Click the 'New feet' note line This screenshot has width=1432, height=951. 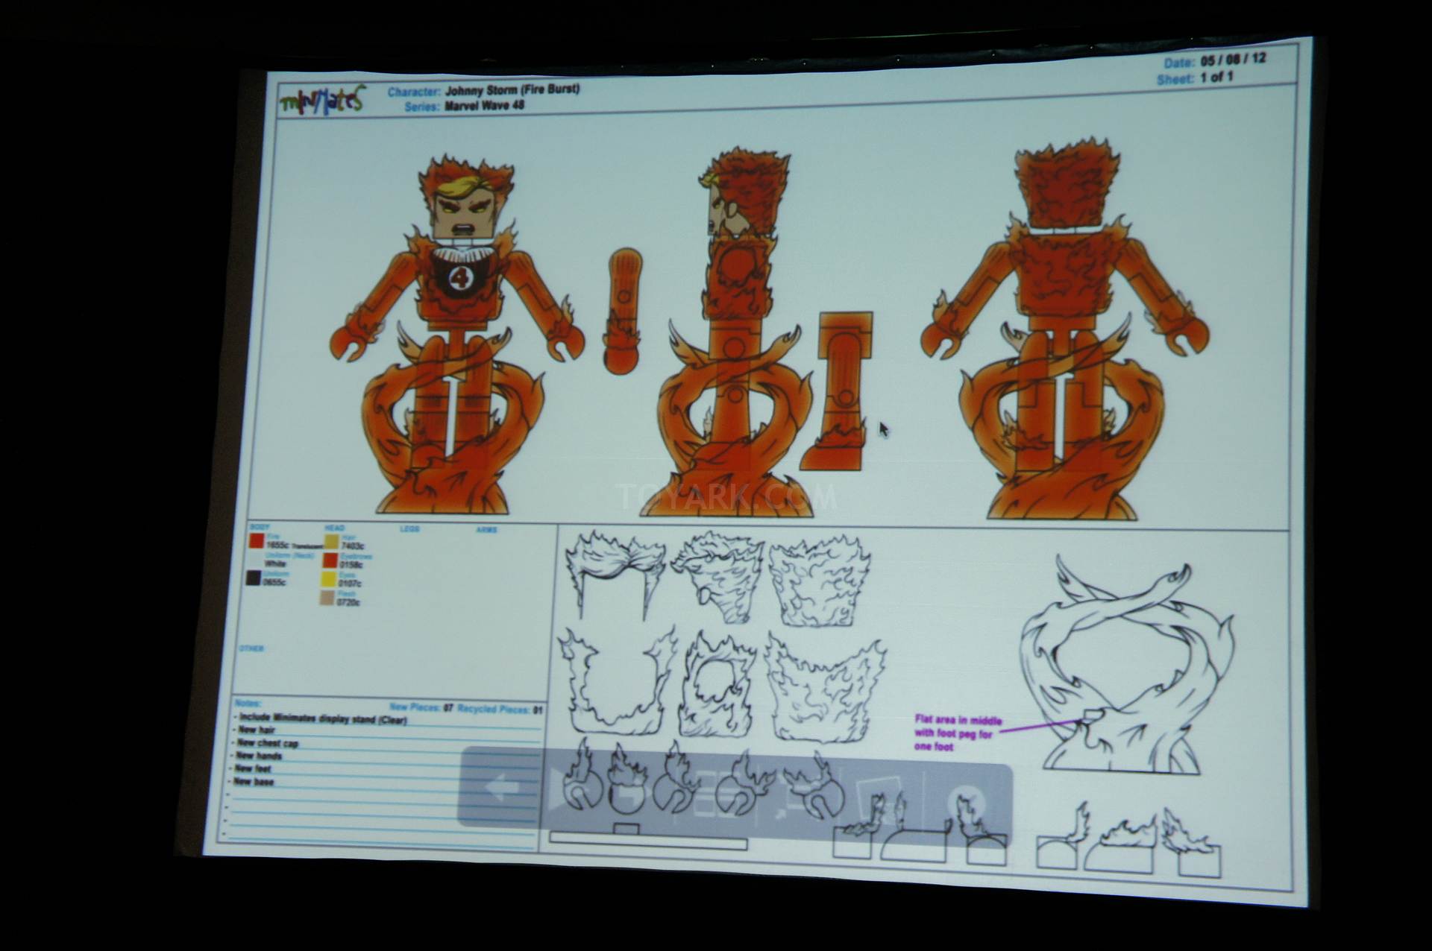(x=252, y=768)
